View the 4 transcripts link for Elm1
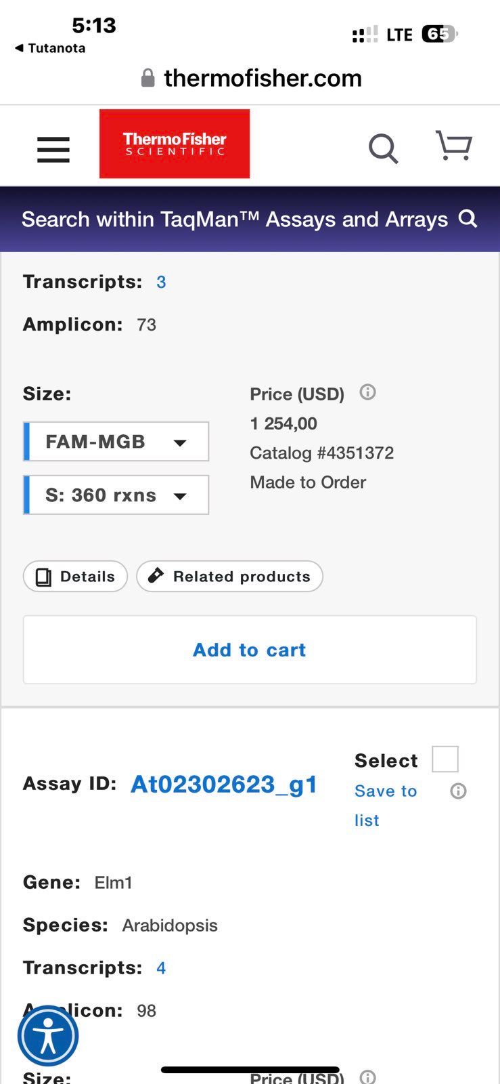The height and width of the screenshot is (1084, 500). pos(161,968)
